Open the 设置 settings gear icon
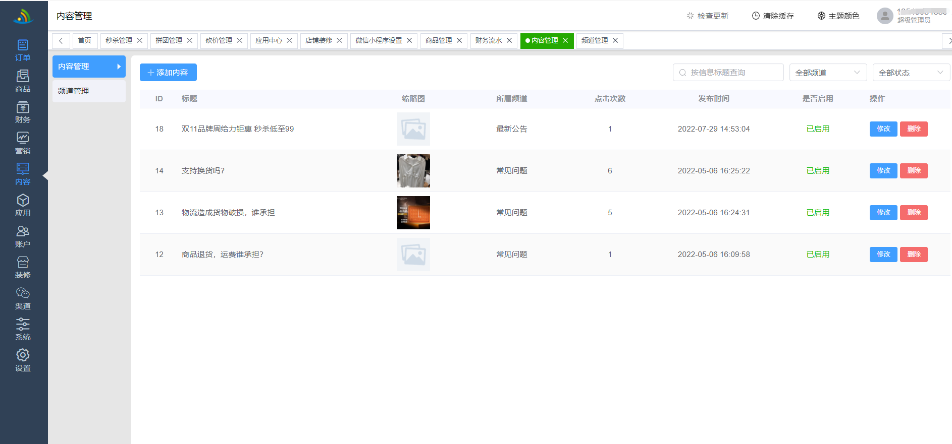Viewport: 952px width, 444px height. point(23,361)
